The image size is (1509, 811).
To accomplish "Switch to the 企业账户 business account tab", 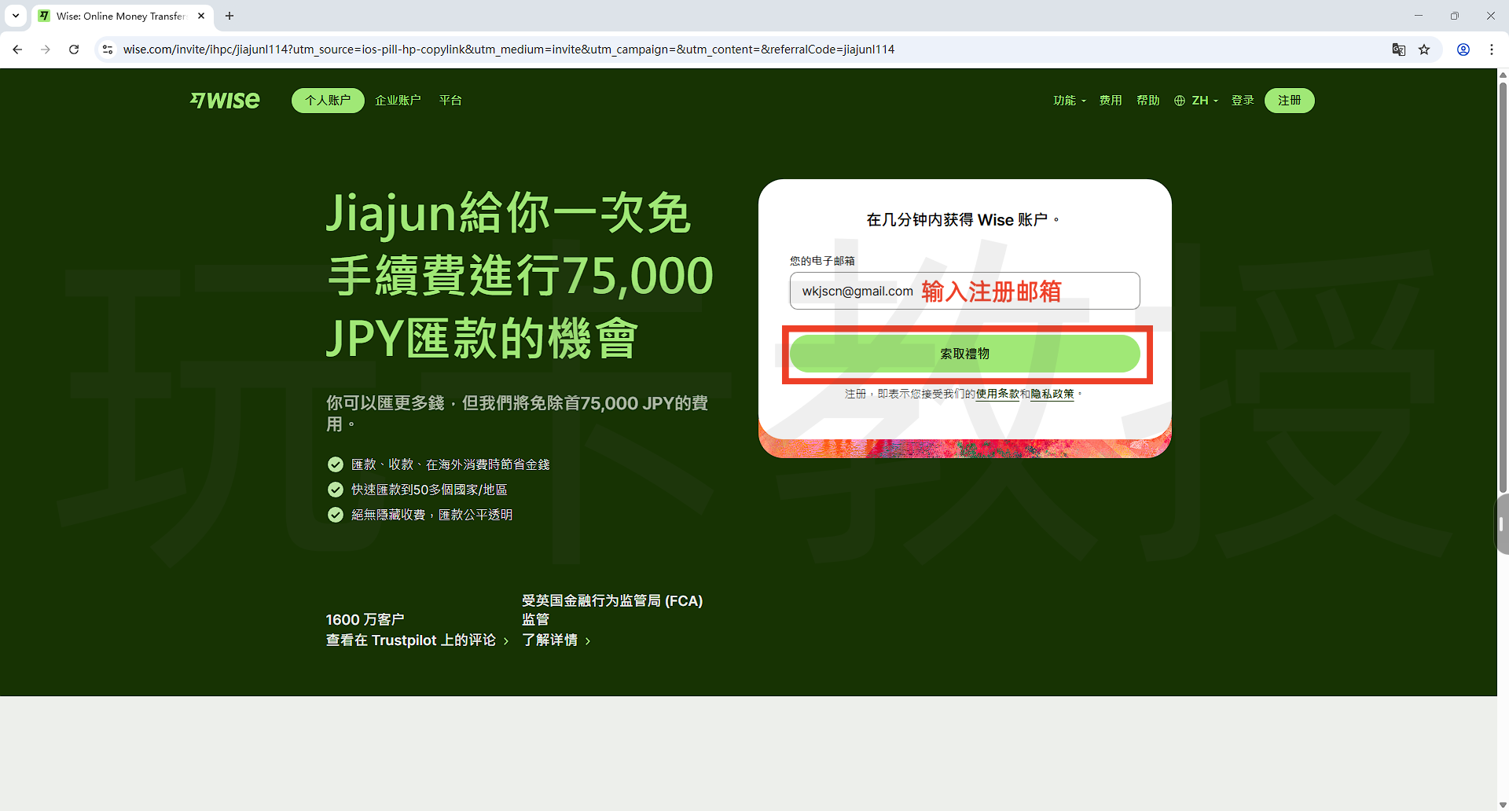I will click(x=398, y=101).
